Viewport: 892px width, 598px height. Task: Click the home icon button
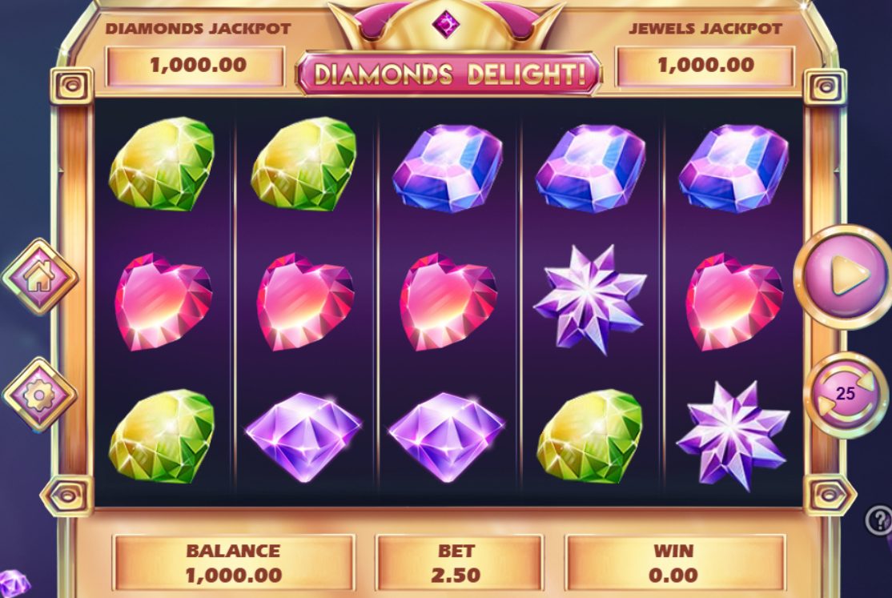pos(40,277)
